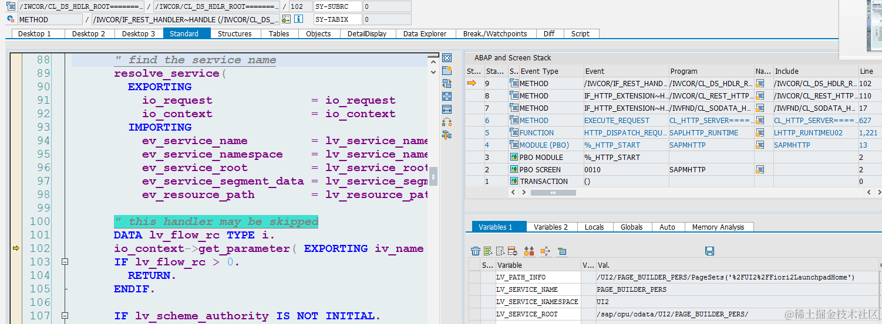Click source editor vertical scrollbar thumb
This screenshot has width=882, height=324.
tap(433, 175)
